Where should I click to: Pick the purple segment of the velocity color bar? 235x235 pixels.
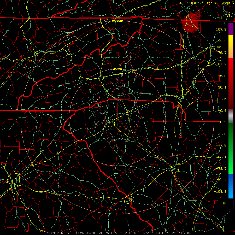231,29
